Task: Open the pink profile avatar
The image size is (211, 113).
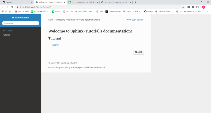Action: [x=203, y=7]
